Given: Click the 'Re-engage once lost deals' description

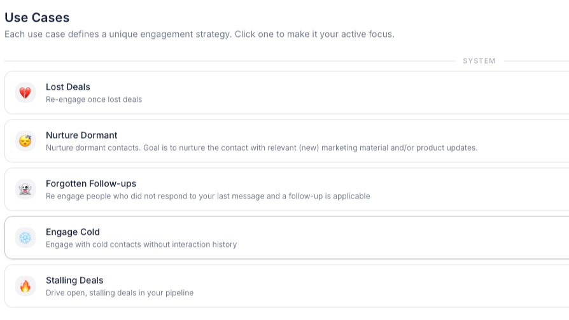Looking at the screenshot, I should click(x=94, y=99).
